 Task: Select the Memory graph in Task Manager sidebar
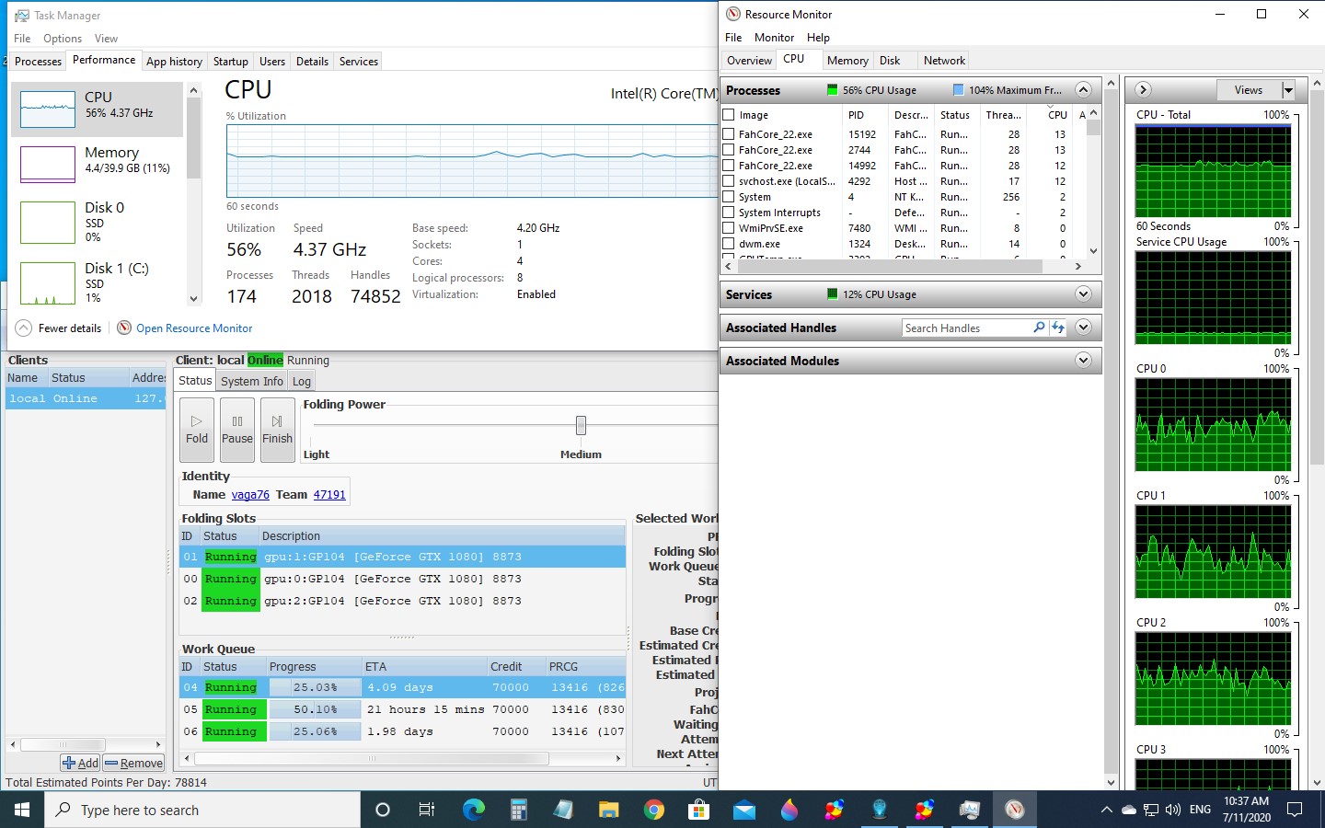tap(98, 164)
